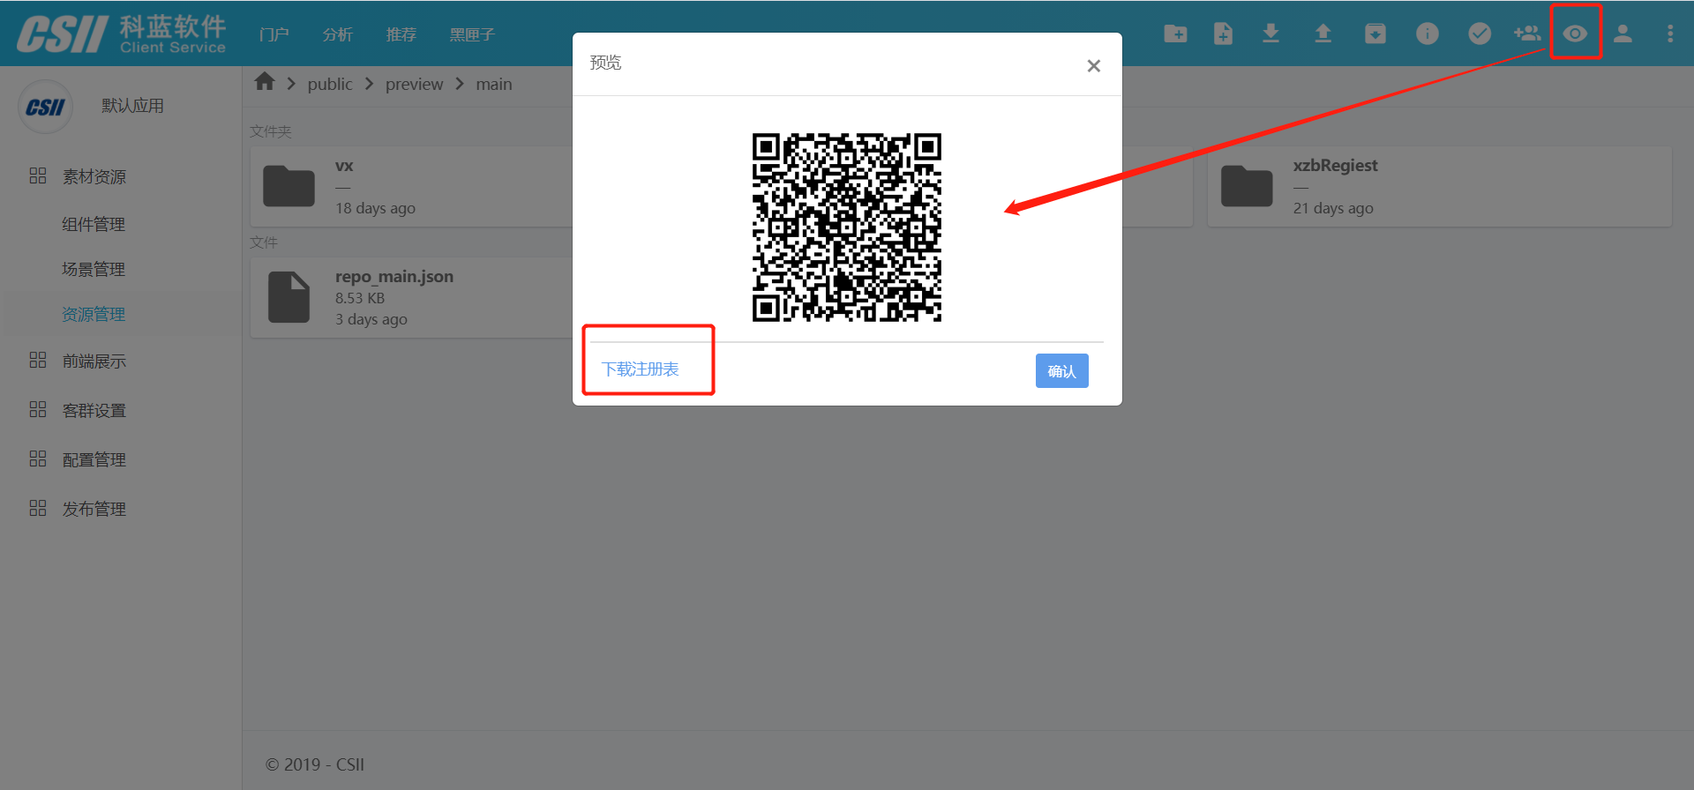The height and width of the screenshot is (790, 1694).
Task: Click the upload arrow icon
Action: 1323,34
